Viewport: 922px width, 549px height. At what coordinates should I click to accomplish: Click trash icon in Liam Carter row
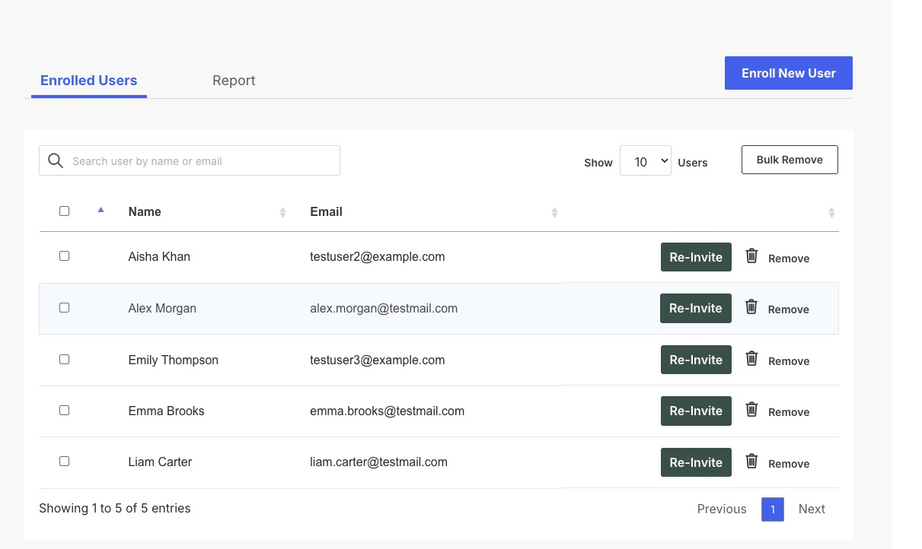click(x=751, y=461)
